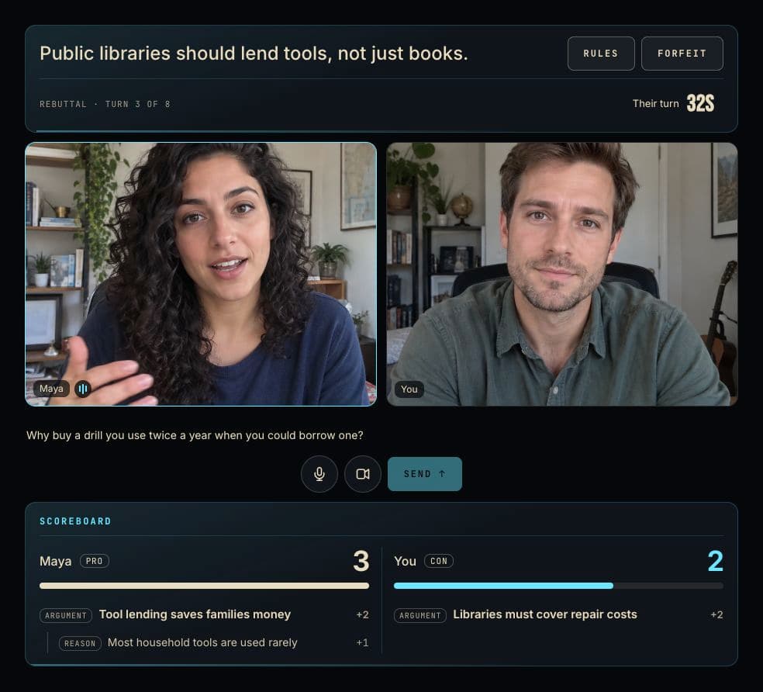Click the 'Rebuttal · Turn 3 of 8' label
The width and height of the screenshot is (763, 692).
[105, 104]
